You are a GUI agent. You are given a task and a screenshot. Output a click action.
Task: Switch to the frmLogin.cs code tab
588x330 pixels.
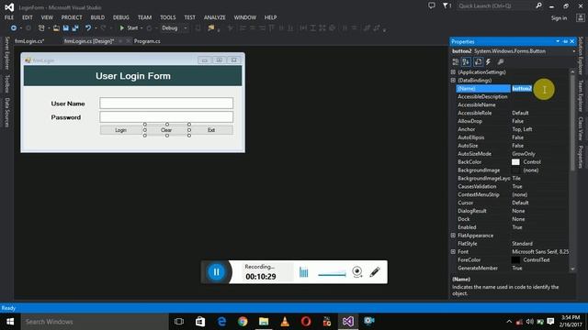(29, 41)
